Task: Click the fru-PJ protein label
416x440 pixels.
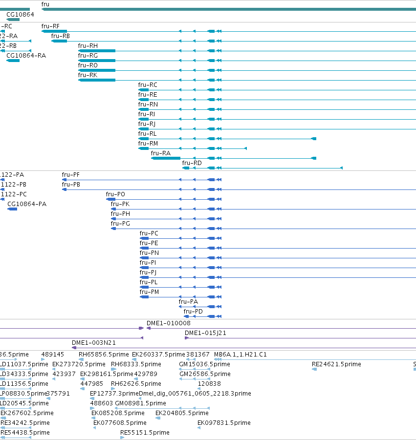Action: click(x=148, y=272)
